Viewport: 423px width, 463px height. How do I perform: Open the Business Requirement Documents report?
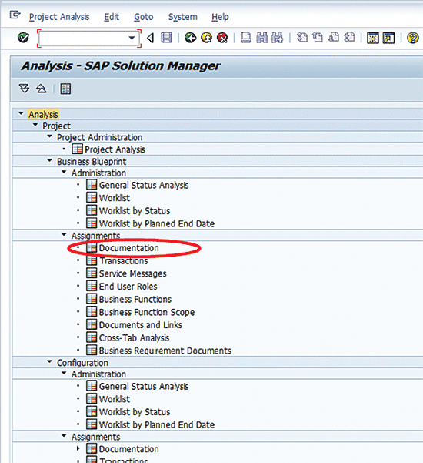point(165,351)
